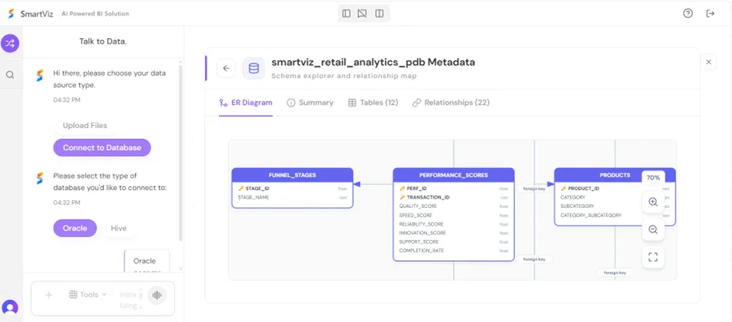Viewport: 732px width, 322px height.
Task: Go back with the arrow button
Action: point(227,68)
